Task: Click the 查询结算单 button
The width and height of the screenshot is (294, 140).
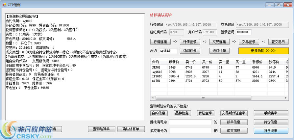Action: [101, 129]
